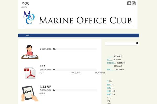This screenshot has height=104, width=157.
Task: Click the search magnifier icon
Action: pos(137,43)
